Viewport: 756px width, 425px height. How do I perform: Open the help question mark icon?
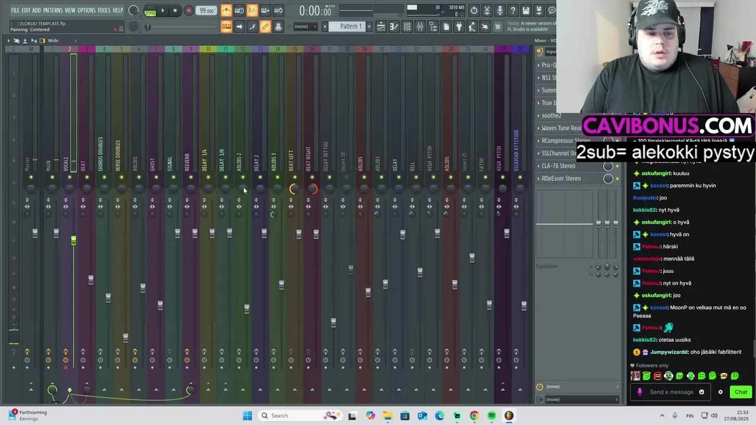[x=513, y=11]
